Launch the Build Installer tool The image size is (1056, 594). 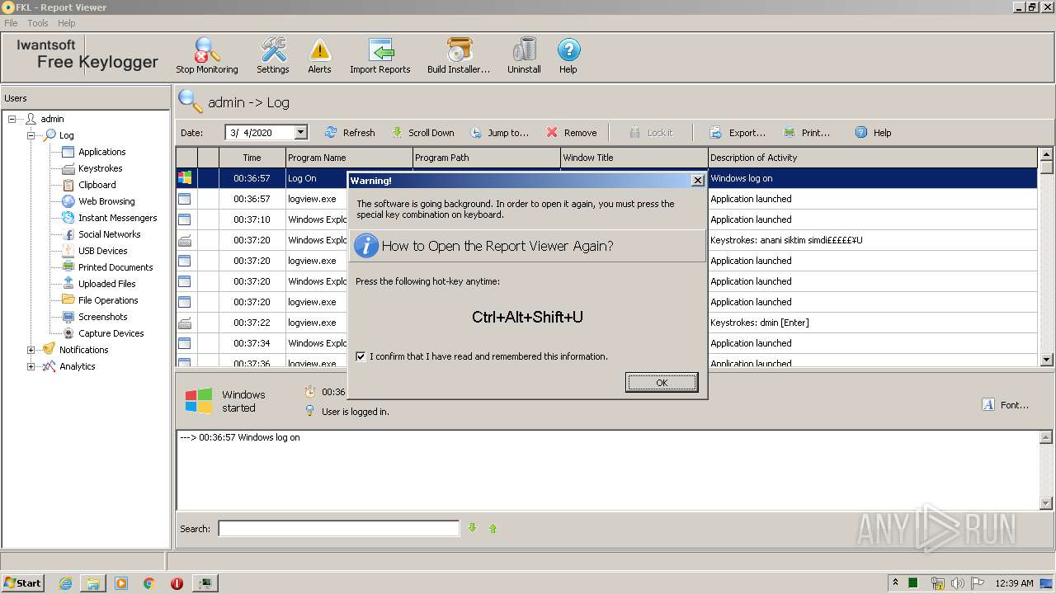[x=459, y=55]
